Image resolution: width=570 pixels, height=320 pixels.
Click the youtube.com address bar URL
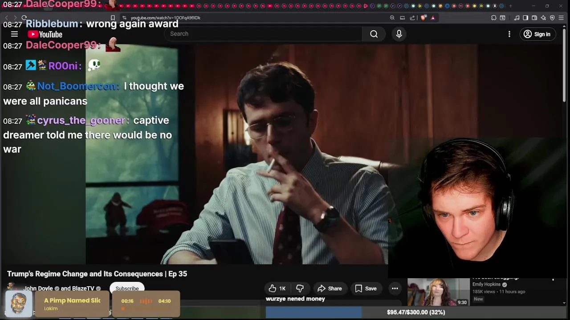coord(165,18)
